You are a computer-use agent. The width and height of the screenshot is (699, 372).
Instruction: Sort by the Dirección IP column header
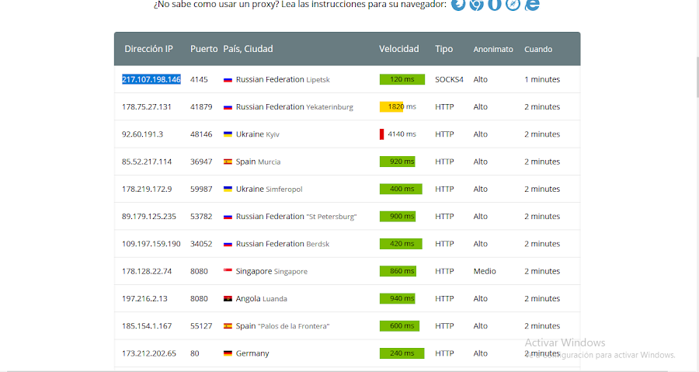(148, 49)
